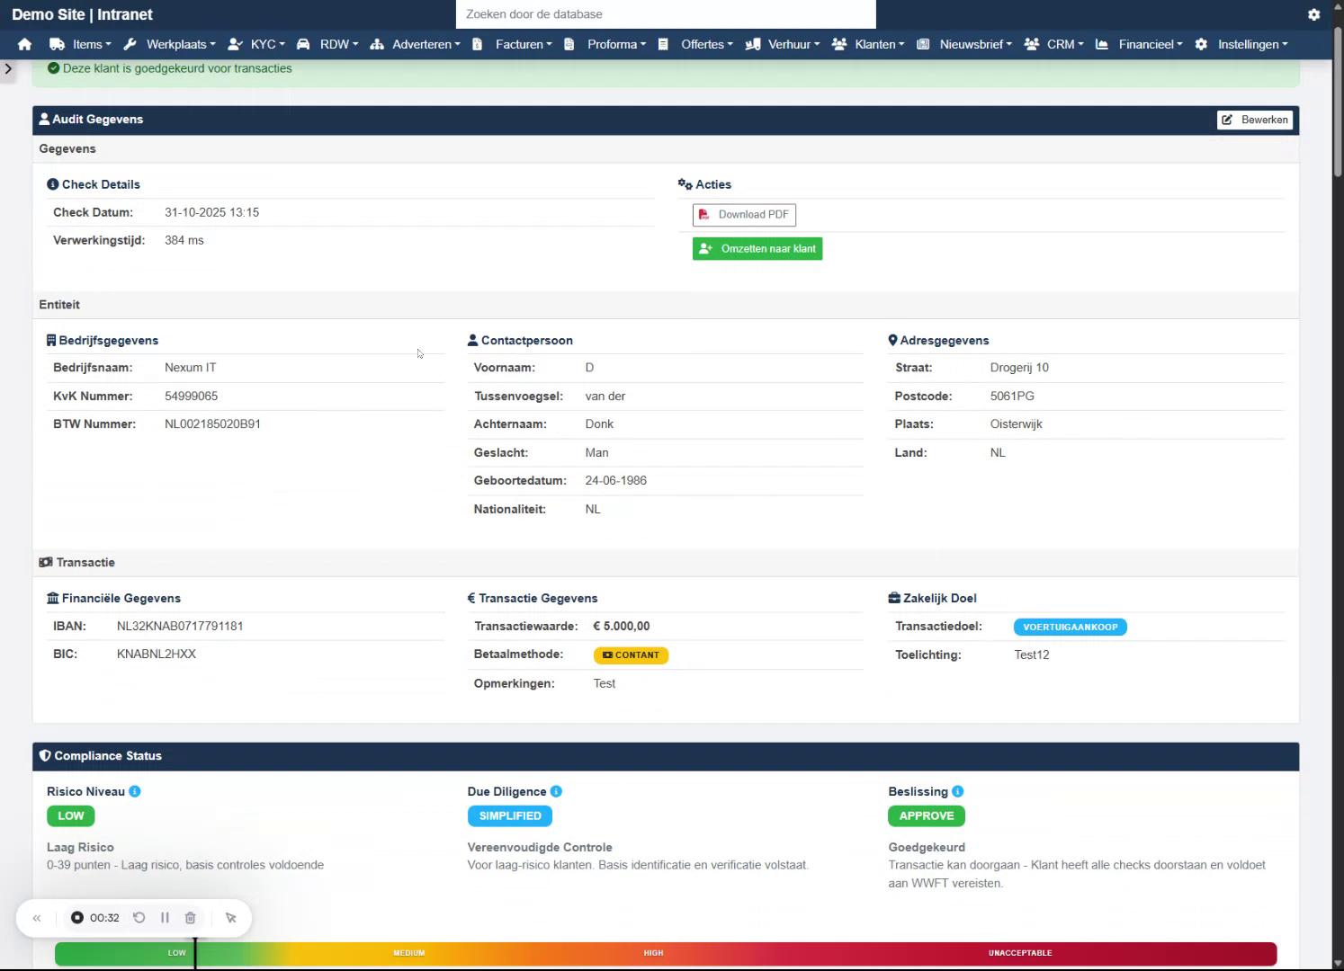Click Download PDF button
The width and height of the screenshot is (1344, 971).
coord(744,215)
